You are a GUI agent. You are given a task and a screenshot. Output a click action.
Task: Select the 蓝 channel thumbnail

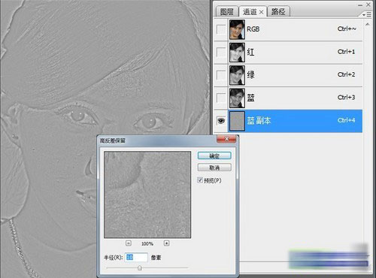(x=237, y=98)
